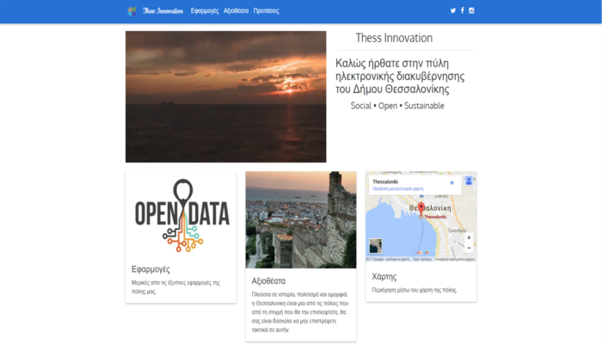Click the Thessaloniki castle walls photo
The width and height of the screenshot is (602, 344).
coord(300,219)
